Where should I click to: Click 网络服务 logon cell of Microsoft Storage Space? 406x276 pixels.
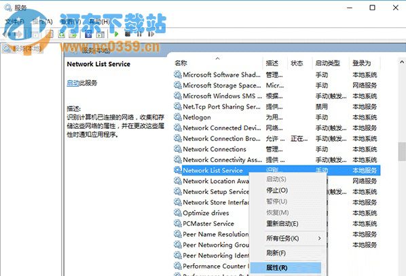click(x=365, y=85)
